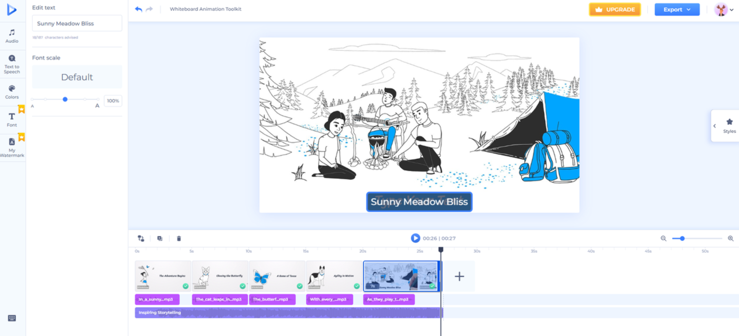Click the Default font scale box

click(77, 77)
